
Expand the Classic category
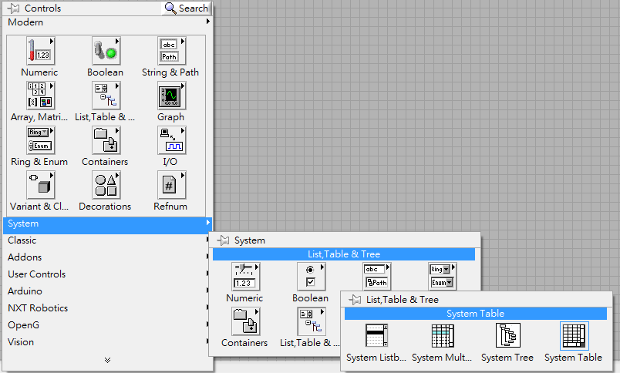[107, 240]
